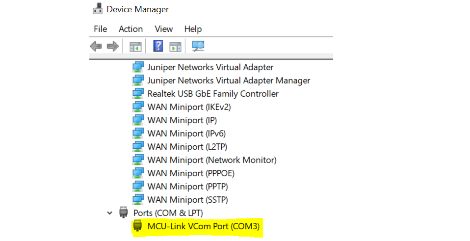Image resolution: width=470 pixels, height=241 pixels.
Task: Click the Realtek USB GbE network adapter icon
Action: coord(138,94)
